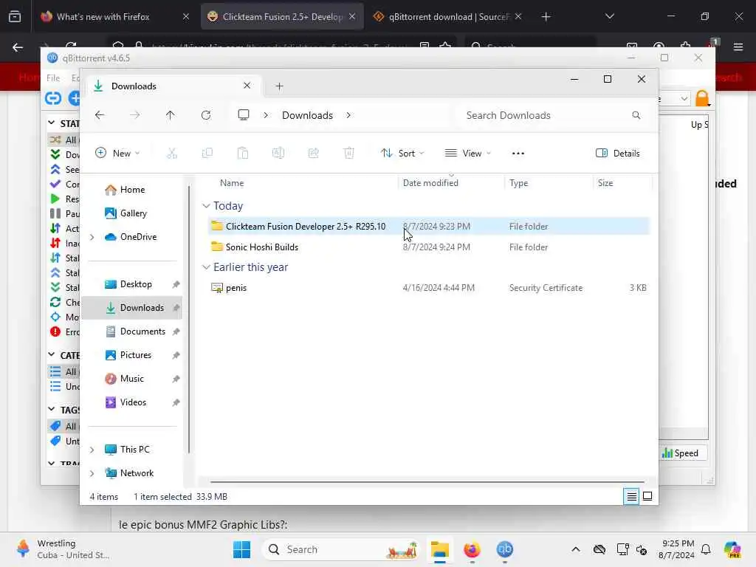Open a new Firefox tab

coord(546,16)
